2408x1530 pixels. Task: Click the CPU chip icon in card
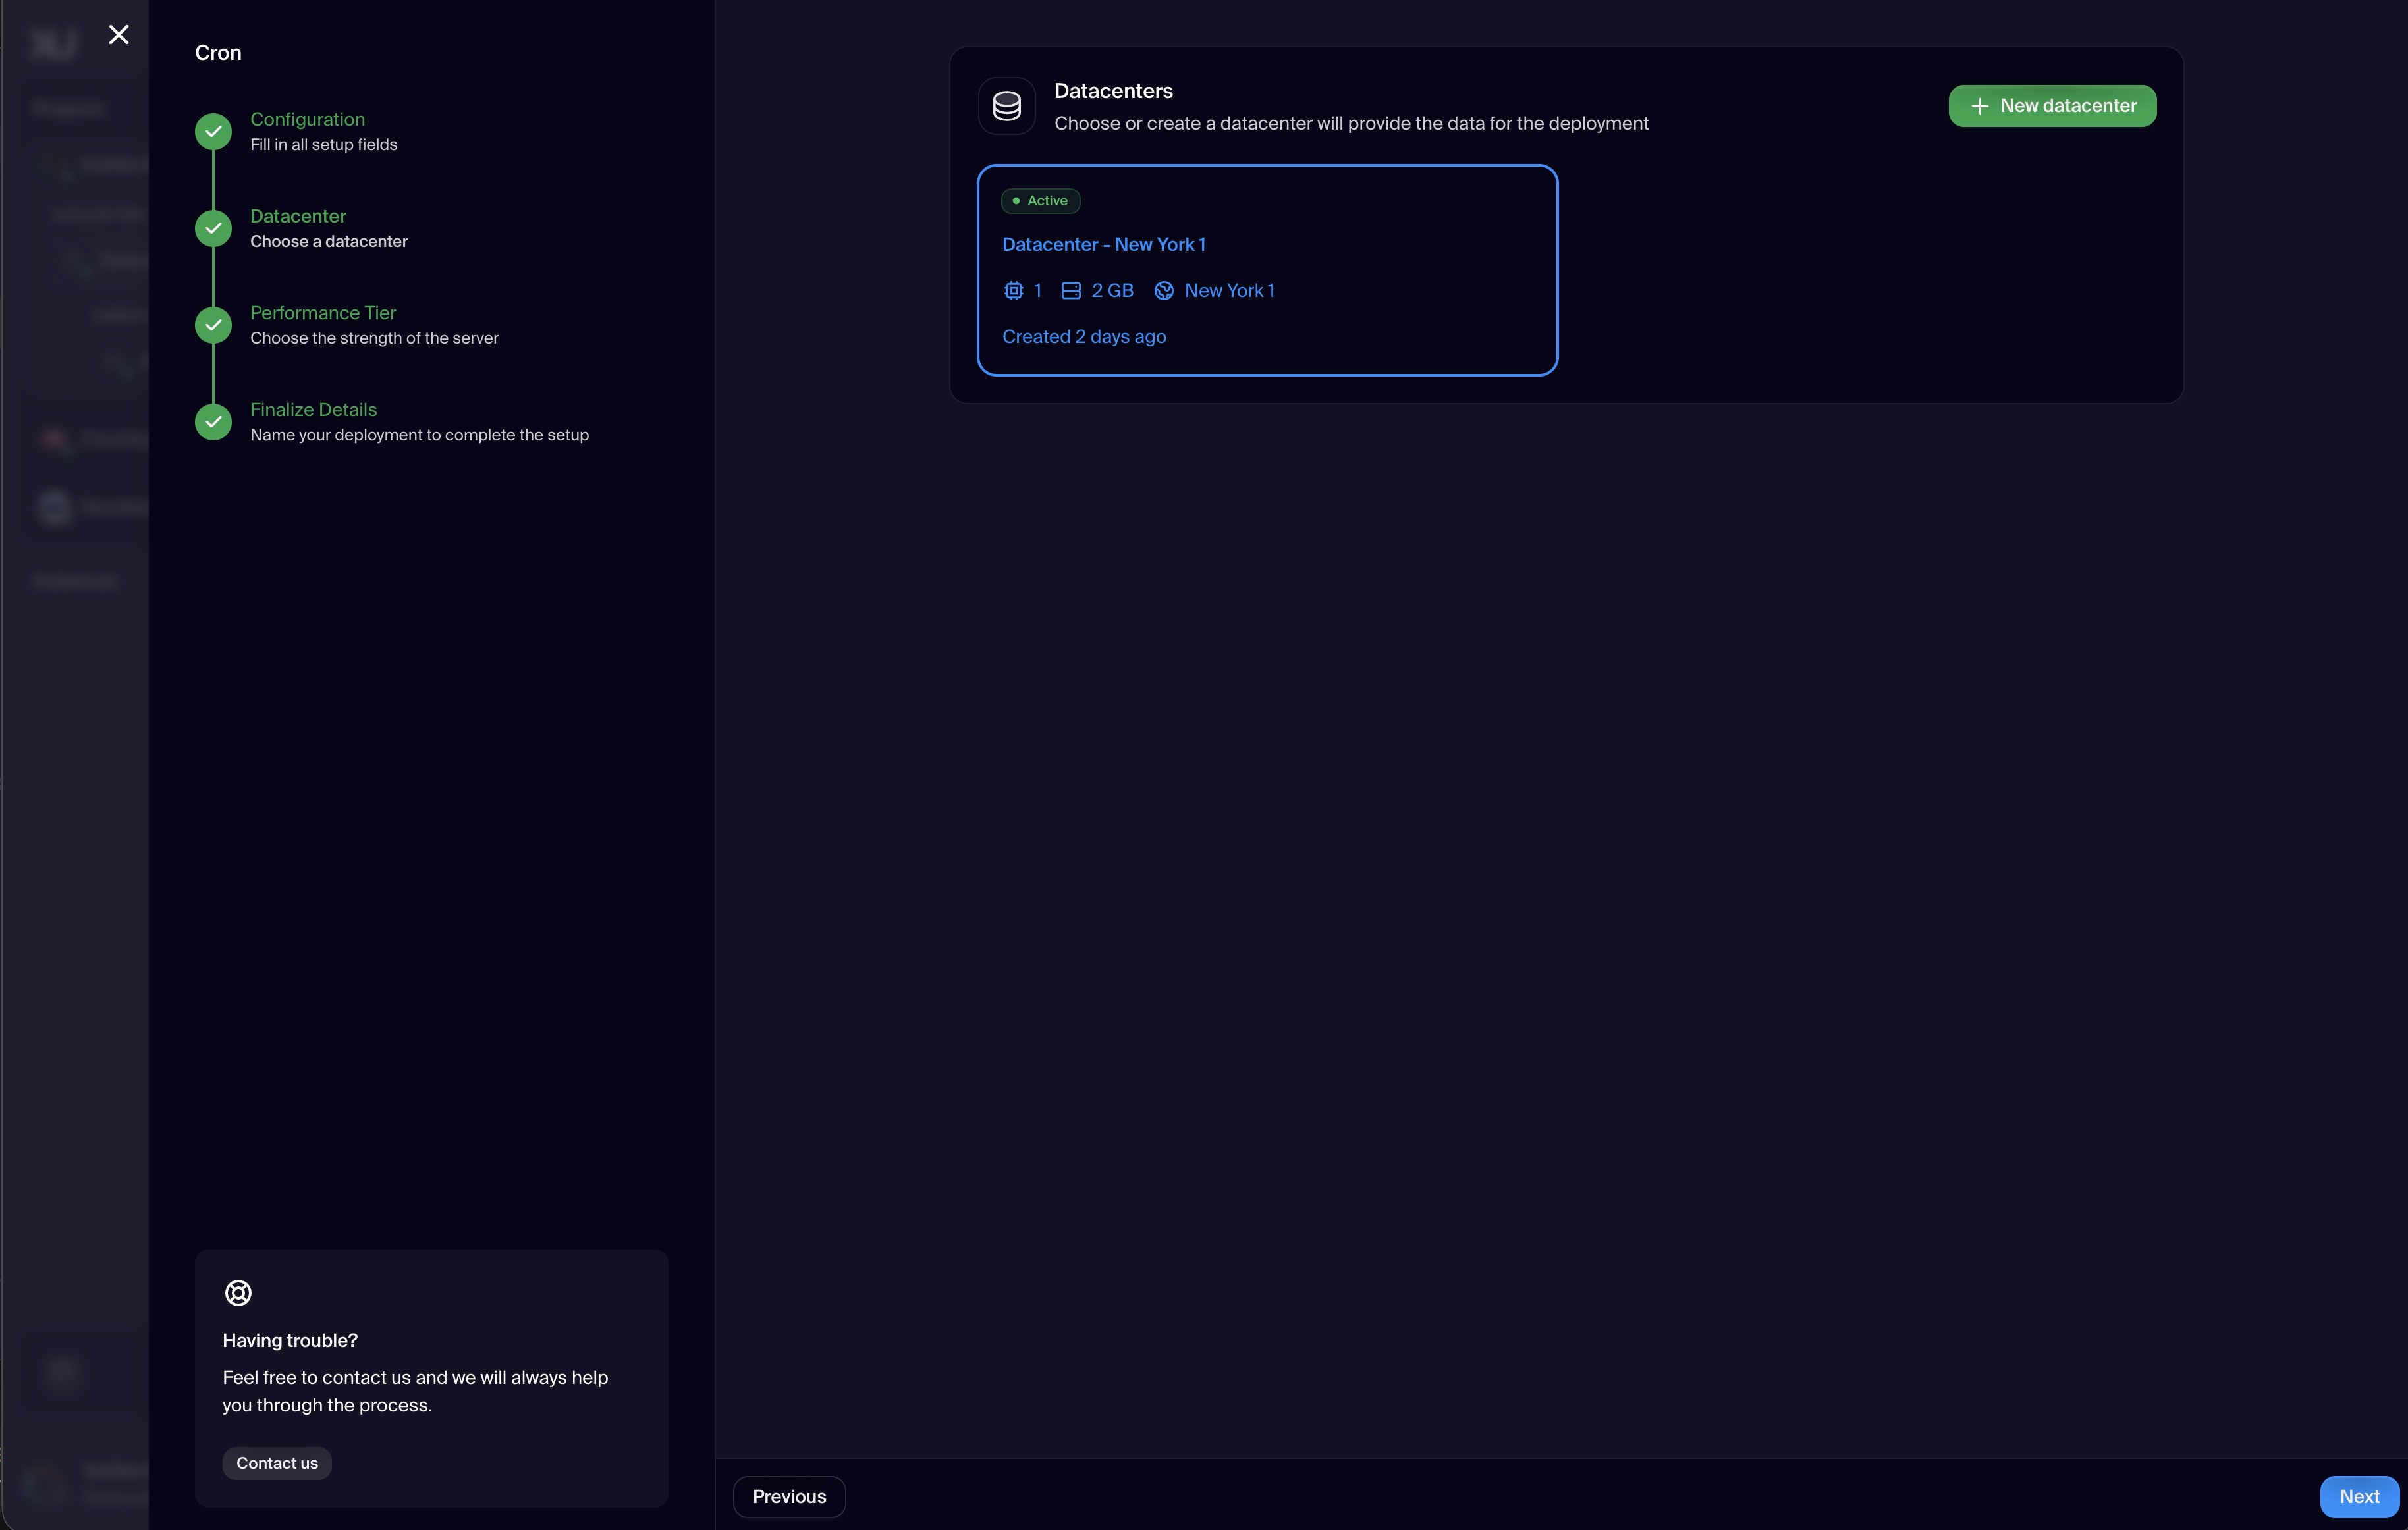coord(1013,291)
